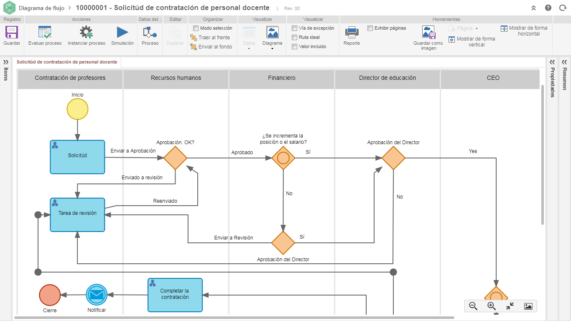Click the image view icon near zoom controls

(528, 306)
